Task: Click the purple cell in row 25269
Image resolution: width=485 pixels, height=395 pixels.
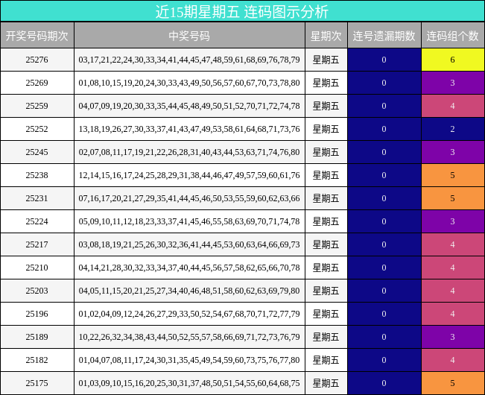Action: click(452, 83)
